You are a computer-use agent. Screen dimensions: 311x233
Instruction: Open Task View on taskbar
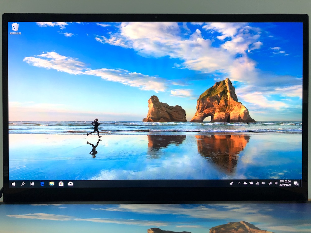coord(32,184)
